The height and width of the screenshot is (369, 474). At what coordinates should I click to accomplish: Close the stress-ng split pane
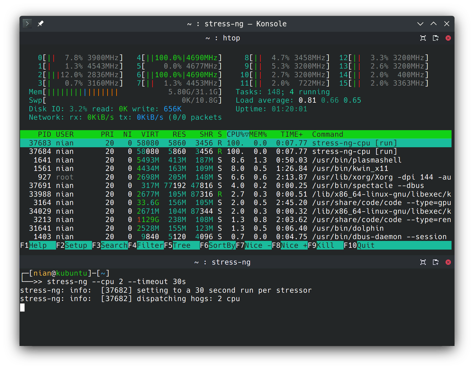click(x=448, y=262)
